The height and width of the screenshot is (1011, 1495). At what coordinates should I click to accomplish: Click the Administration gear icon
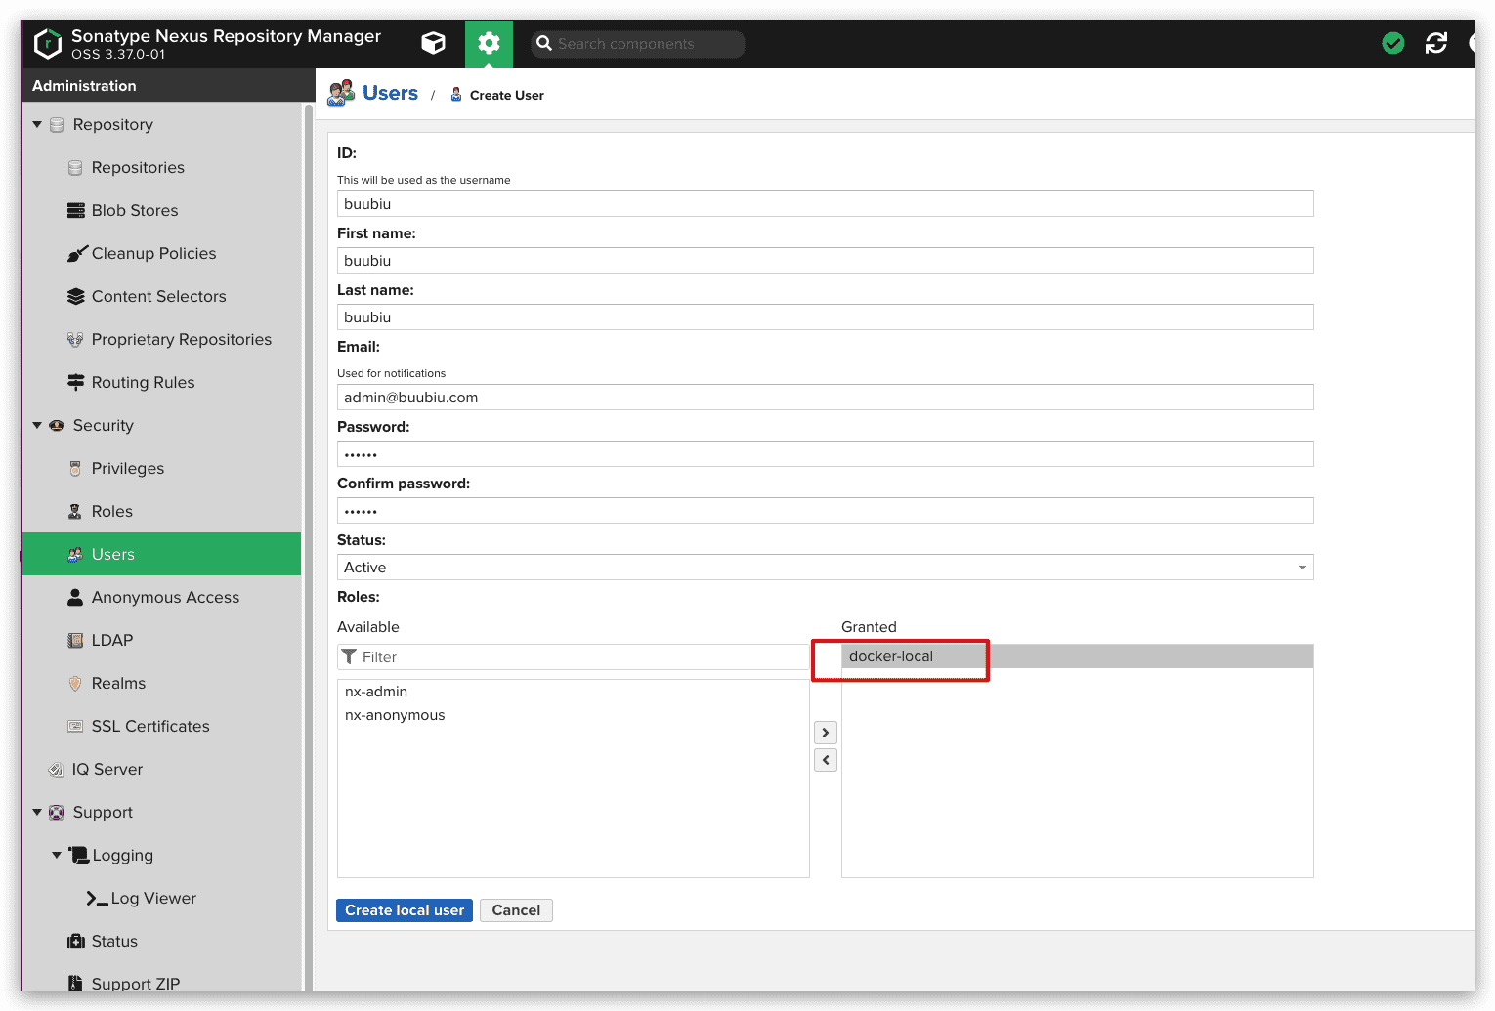click(489, 43)
